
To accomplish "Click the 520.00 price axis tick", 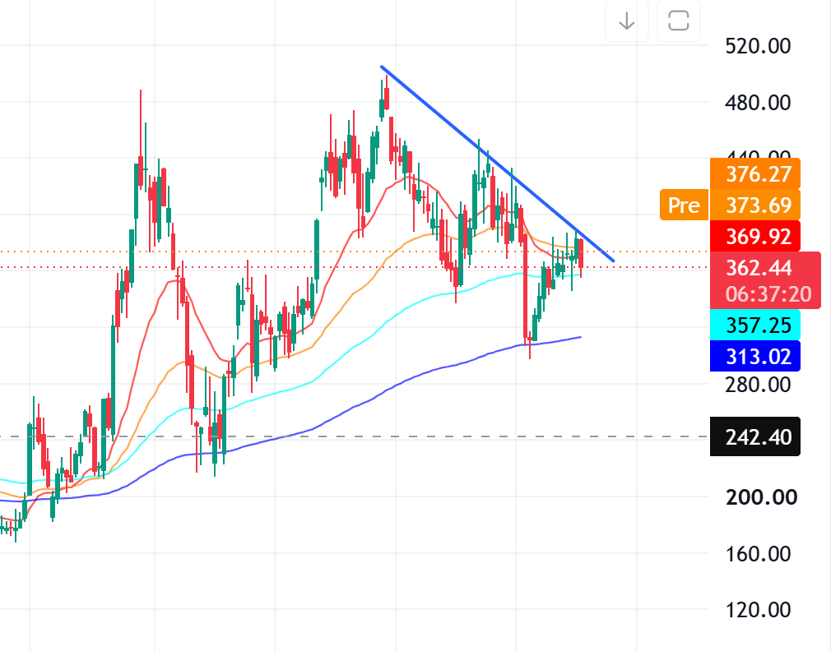I will tap(758, 46).
